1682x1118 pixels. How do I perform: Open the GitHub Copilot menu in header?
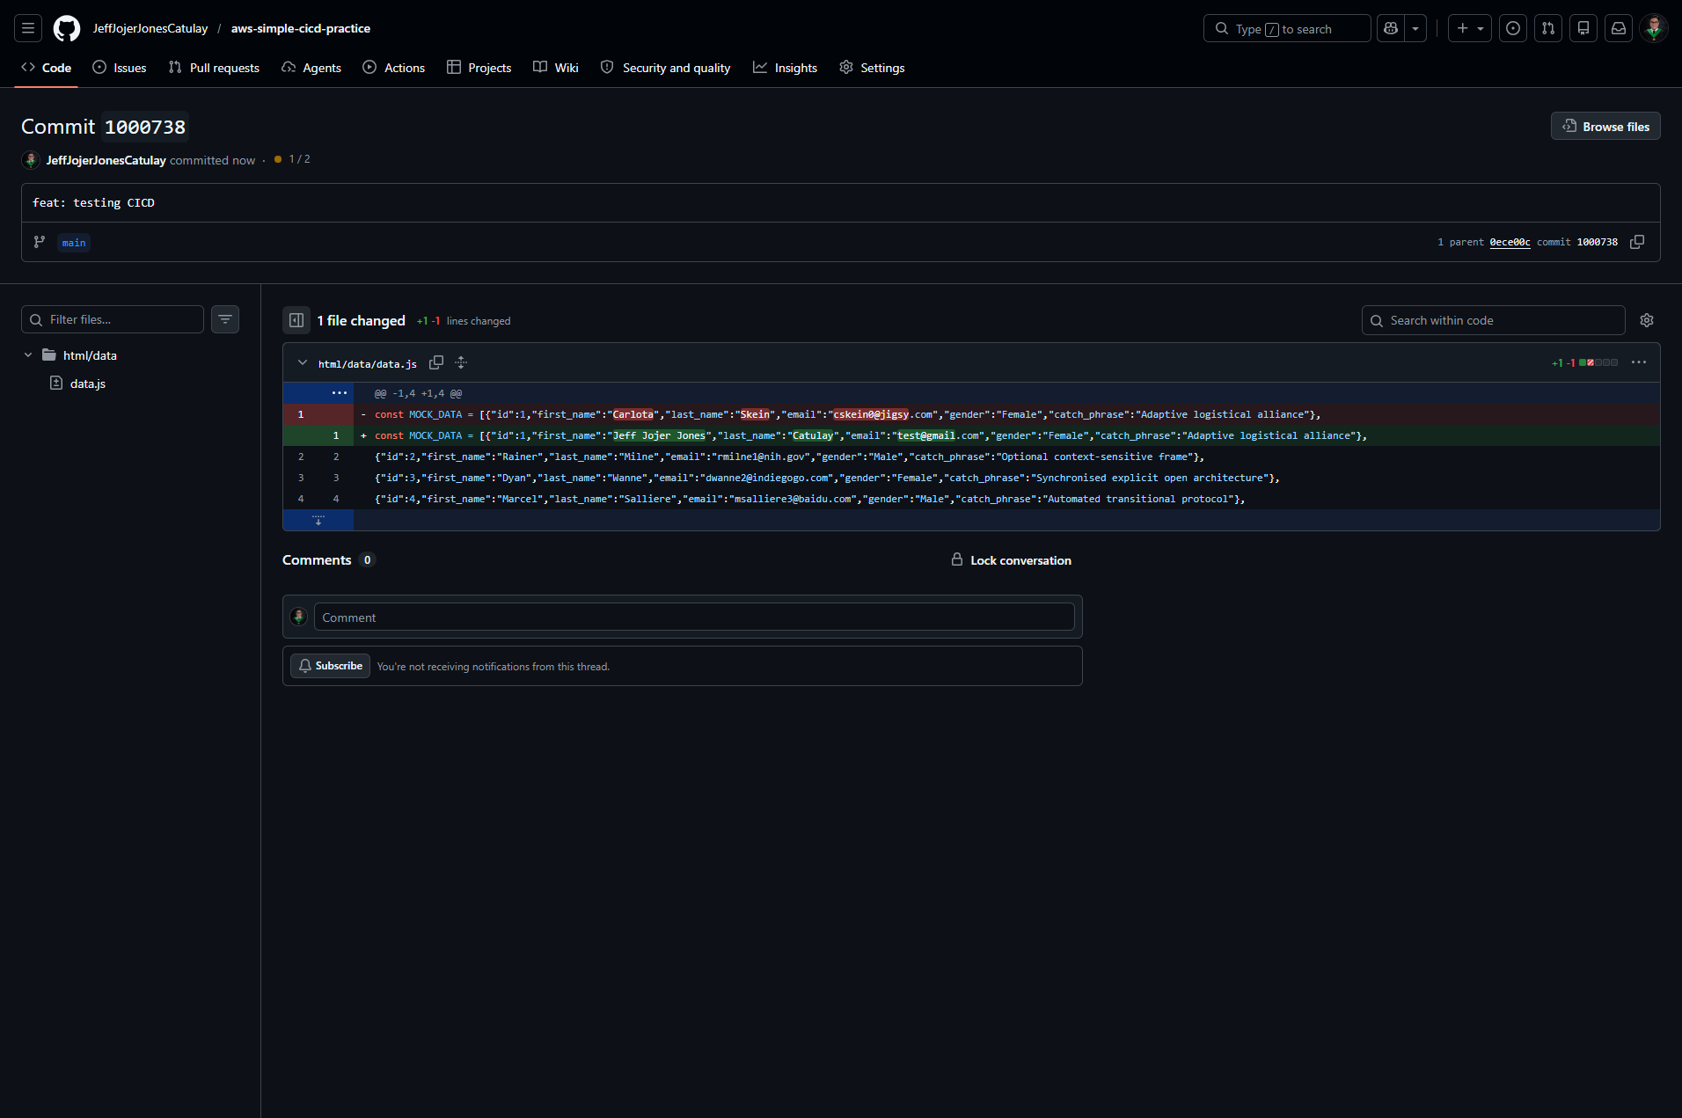(1415, 27)
